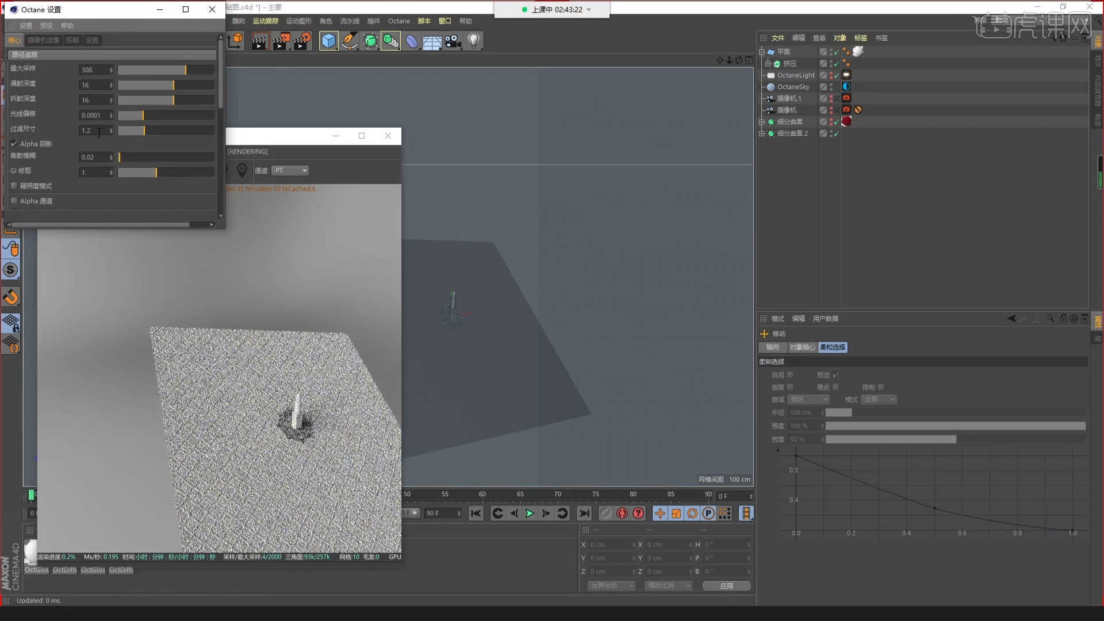Open the 通道 PT dropdown
The height and width of the screenshot is (621, 1104).
290,170
